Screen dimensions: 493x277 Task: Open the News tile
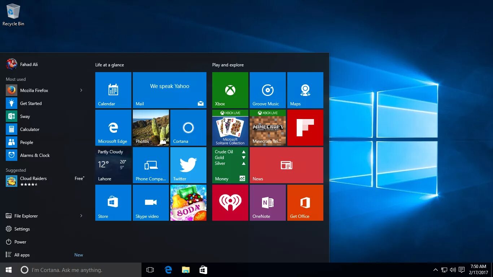click(287, 165)
